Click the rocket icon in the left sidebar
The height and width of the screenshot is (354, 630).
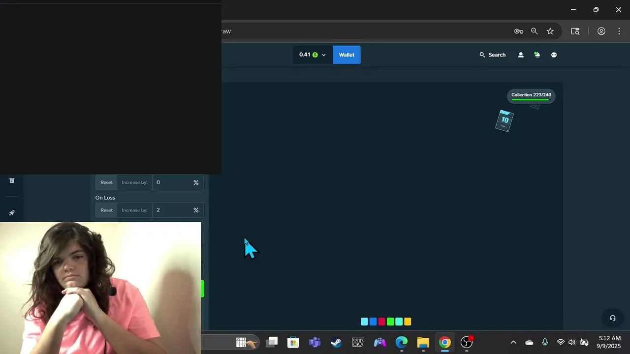(12, 213)
